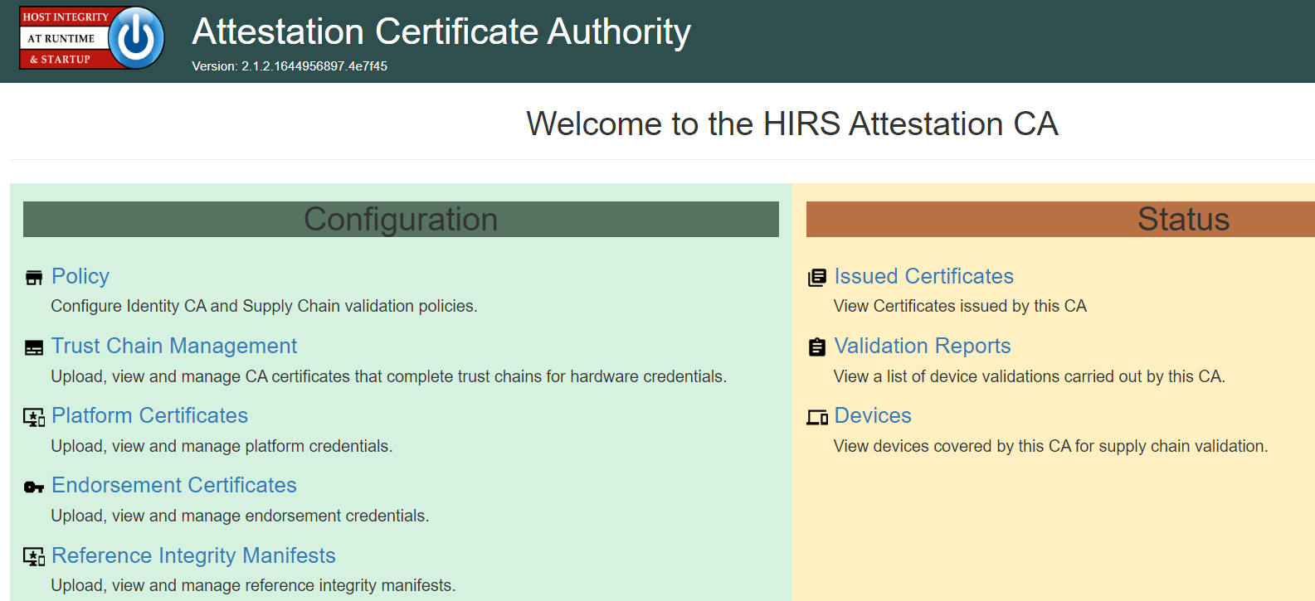Image resolution: width=1315 pixels, height=601 pixels.
Task: Click the Policy store icon
Action: 34,278
